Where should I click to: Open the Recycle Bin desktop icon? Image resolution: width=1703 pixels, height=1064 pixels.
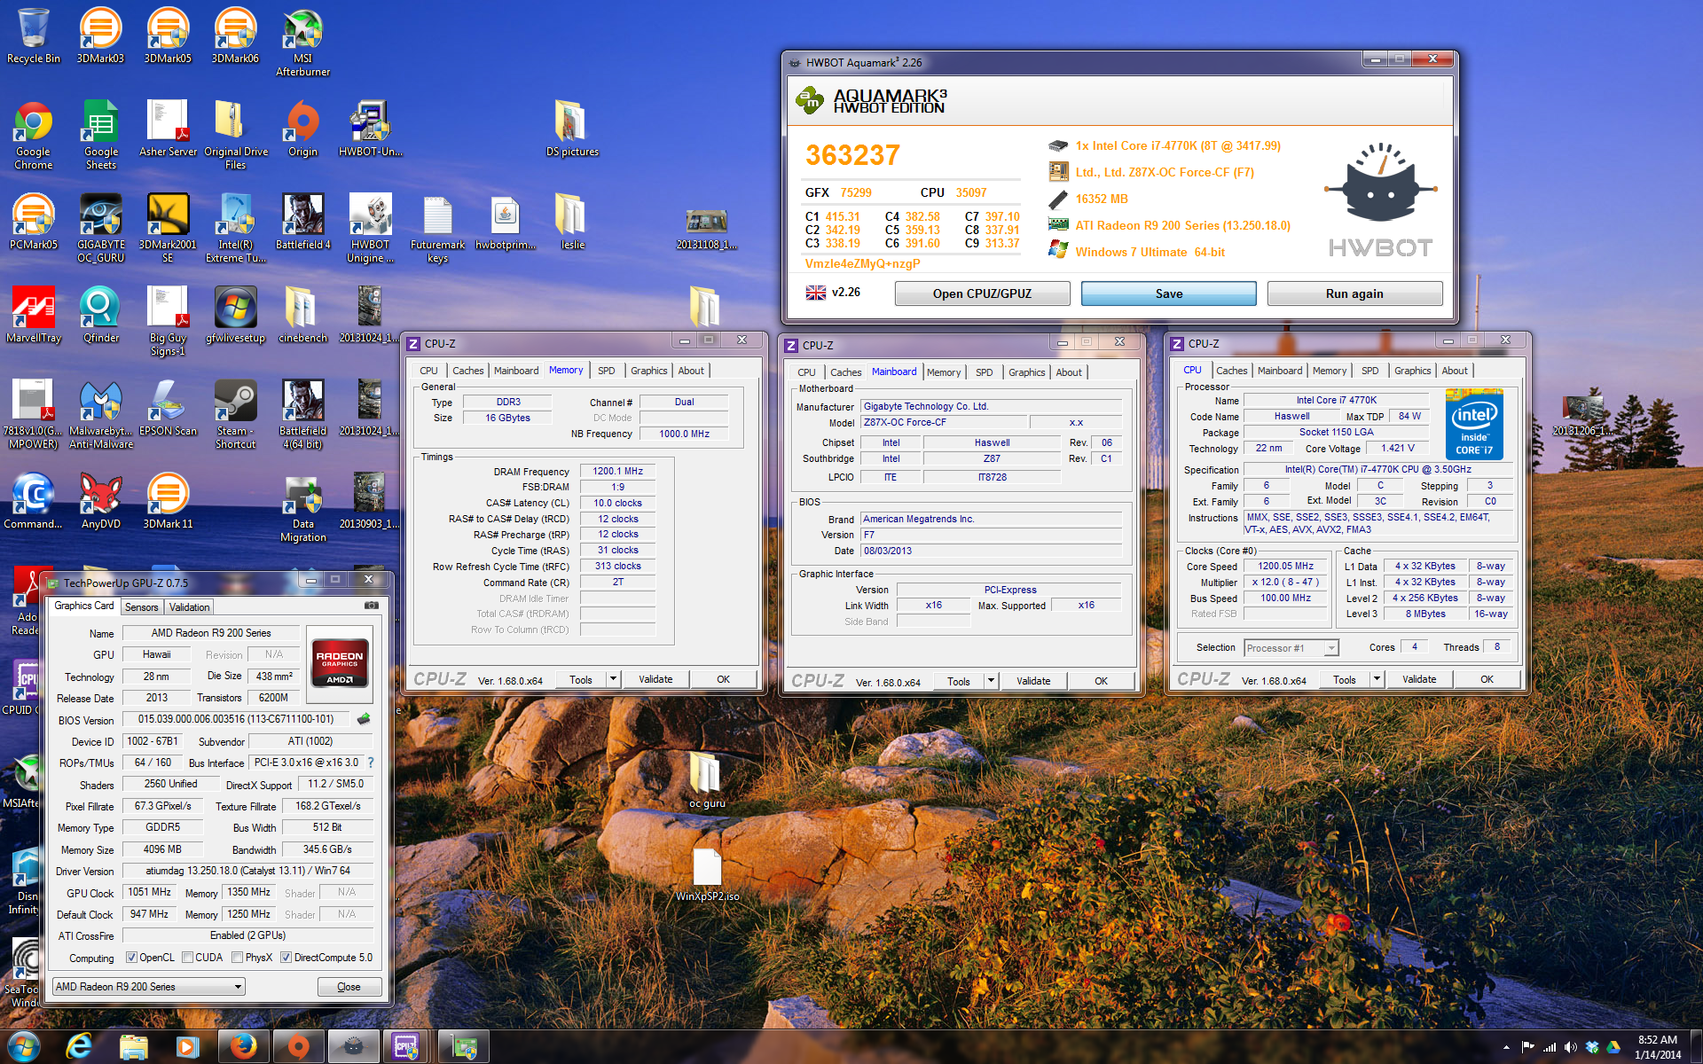pos(34,35)
